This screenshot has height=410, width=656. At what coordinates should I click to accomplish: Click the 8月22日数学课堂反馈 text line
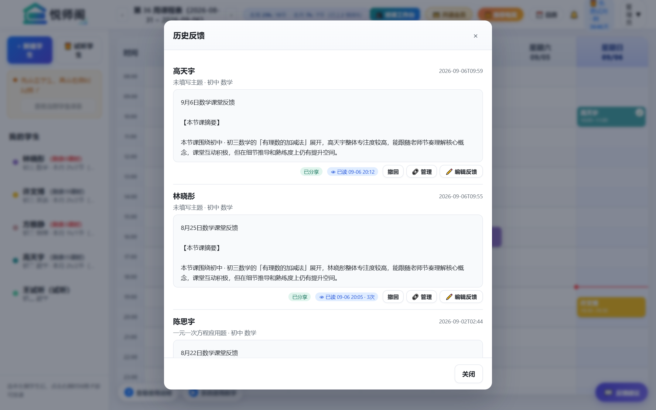pos(209,353)
